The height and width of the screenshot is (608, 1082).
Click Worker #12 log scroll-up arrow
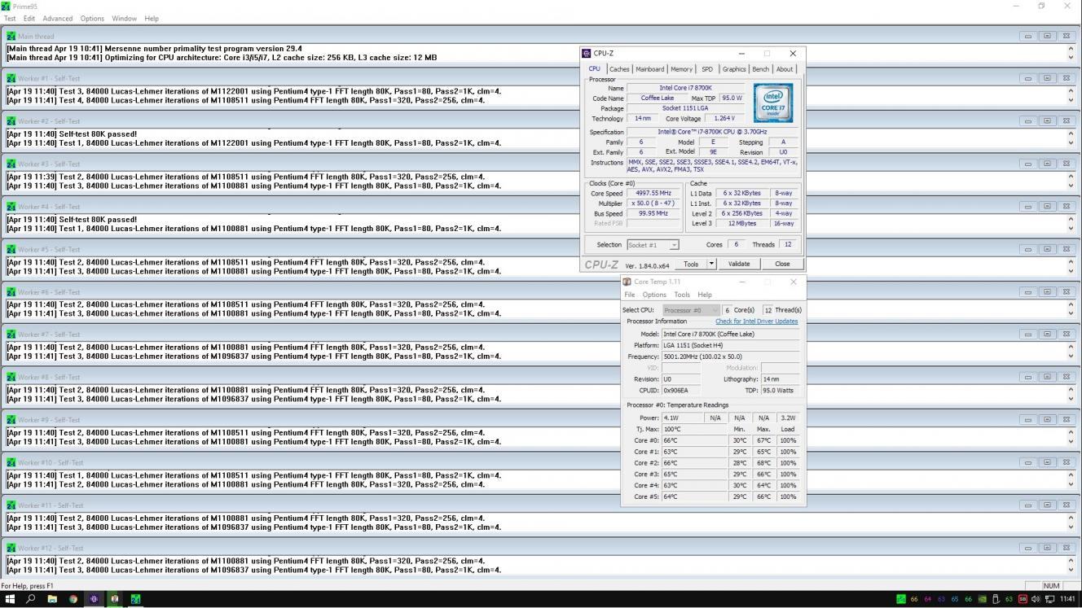1071,560
